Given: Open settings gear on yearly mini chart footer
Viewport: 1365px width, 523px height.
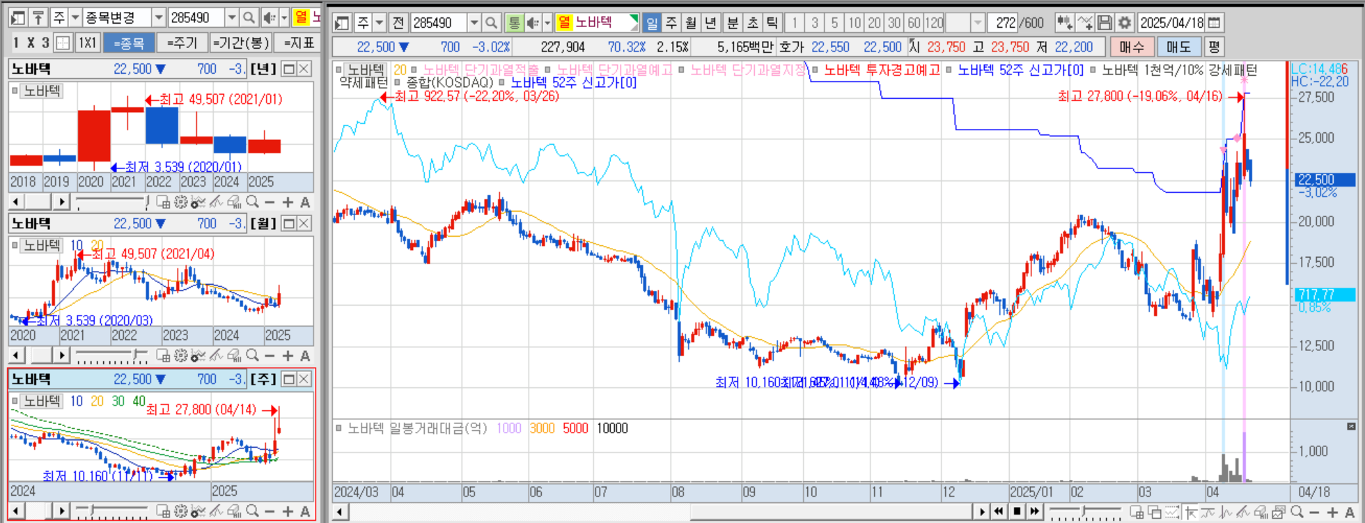Looking at the screenshot, I should 181,202.
